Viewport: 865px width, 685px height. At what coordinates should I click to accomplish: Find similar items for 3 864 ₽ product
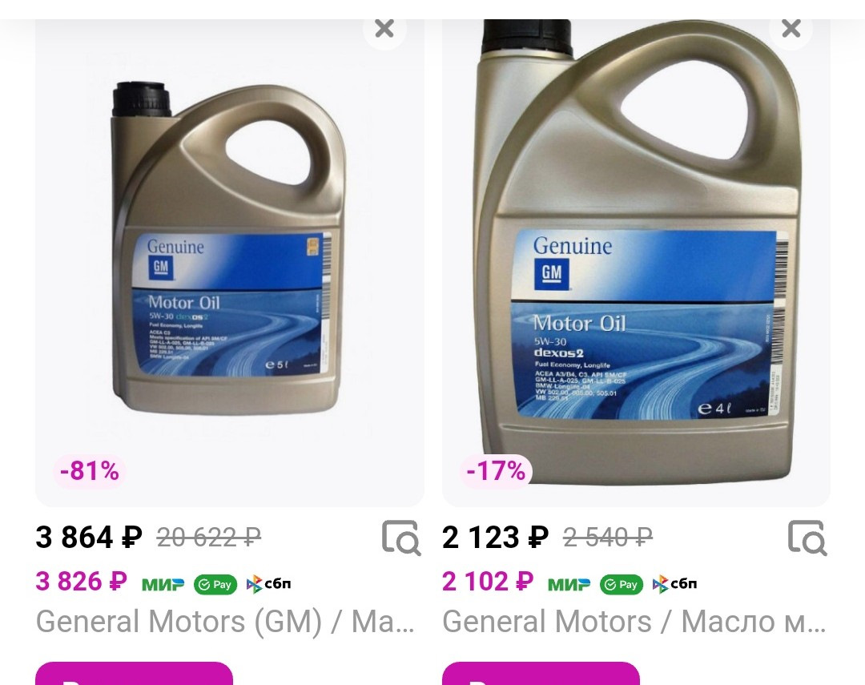click(401, 537)
